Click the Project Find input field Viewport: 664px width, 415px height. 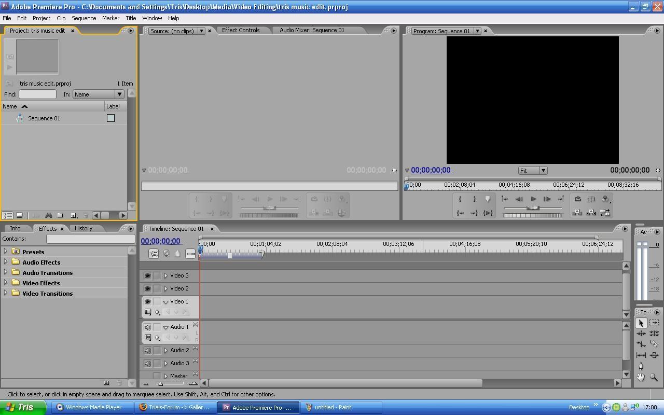[x=37, y=94]
